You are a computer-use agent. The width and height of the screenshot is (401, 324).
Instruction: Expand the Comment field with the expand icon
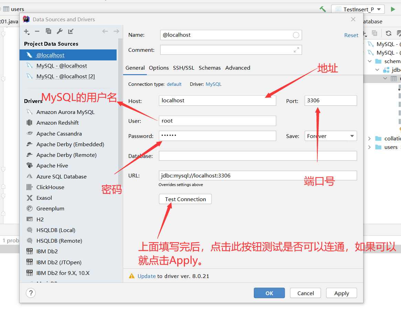[296, 50]
